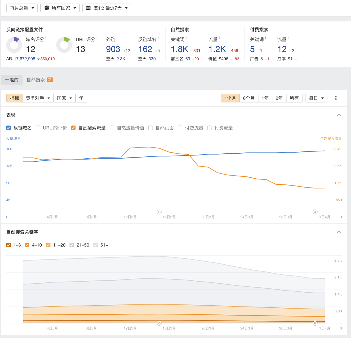Screen dimensions: 351x338
Task: Select the 年 tab
Action: [x=81, y=98]
